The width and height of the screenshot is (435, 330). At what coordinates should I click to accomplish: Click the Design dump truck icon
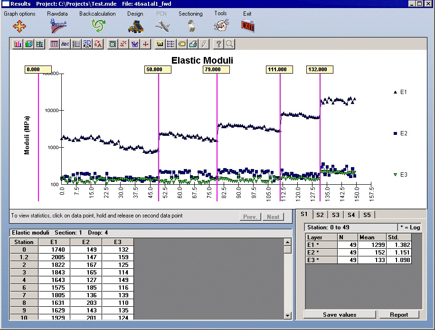tap(135, 26)
